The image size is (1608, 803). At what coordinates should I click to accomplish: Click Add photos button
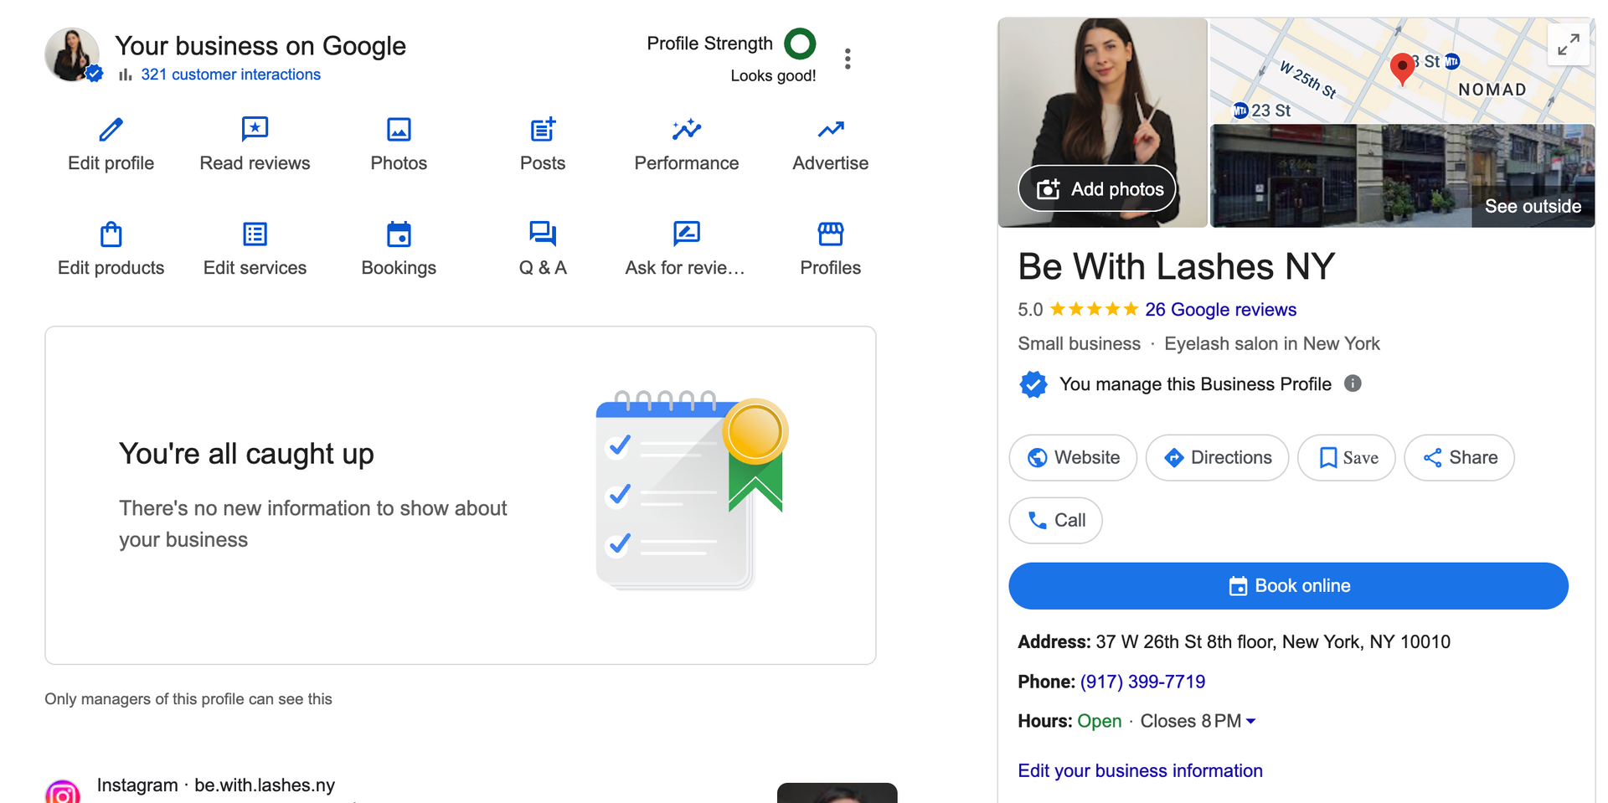click(1098, 189)
